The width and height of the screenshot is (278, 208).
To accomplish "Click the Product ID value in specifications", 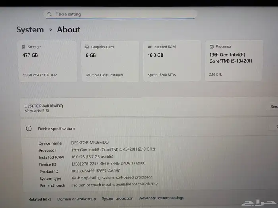I will (95, 171).
